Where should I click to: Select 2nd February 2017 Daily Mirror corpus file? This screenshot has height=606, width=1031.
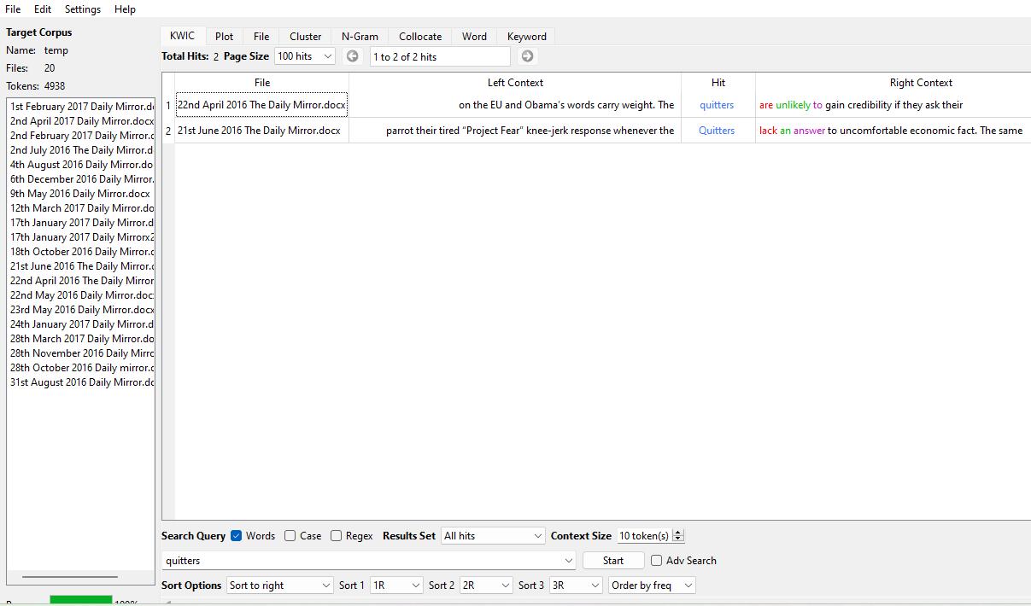tap(81, 136)
